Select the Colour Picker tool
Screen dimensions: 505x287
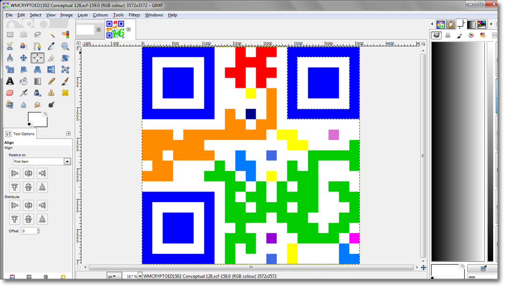[51, 46]
